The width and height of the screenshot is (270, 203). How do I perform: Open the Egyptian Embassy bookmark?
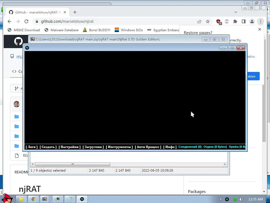point(163,30)
